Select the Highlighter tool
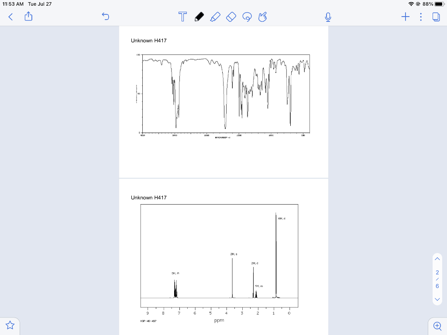 pyautogui.click(x=215, y=17)
